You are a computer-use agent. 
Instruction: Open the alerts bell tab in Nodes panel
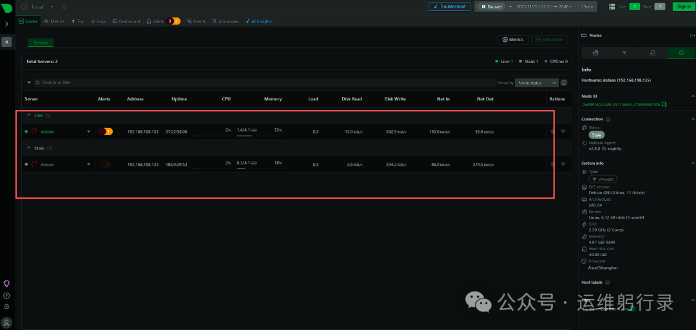click(652, 53)
